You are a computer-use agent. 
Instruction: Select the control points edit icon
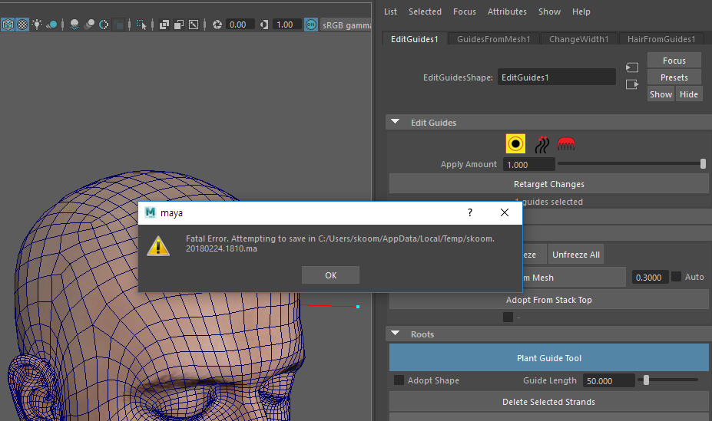coord(542,143)
